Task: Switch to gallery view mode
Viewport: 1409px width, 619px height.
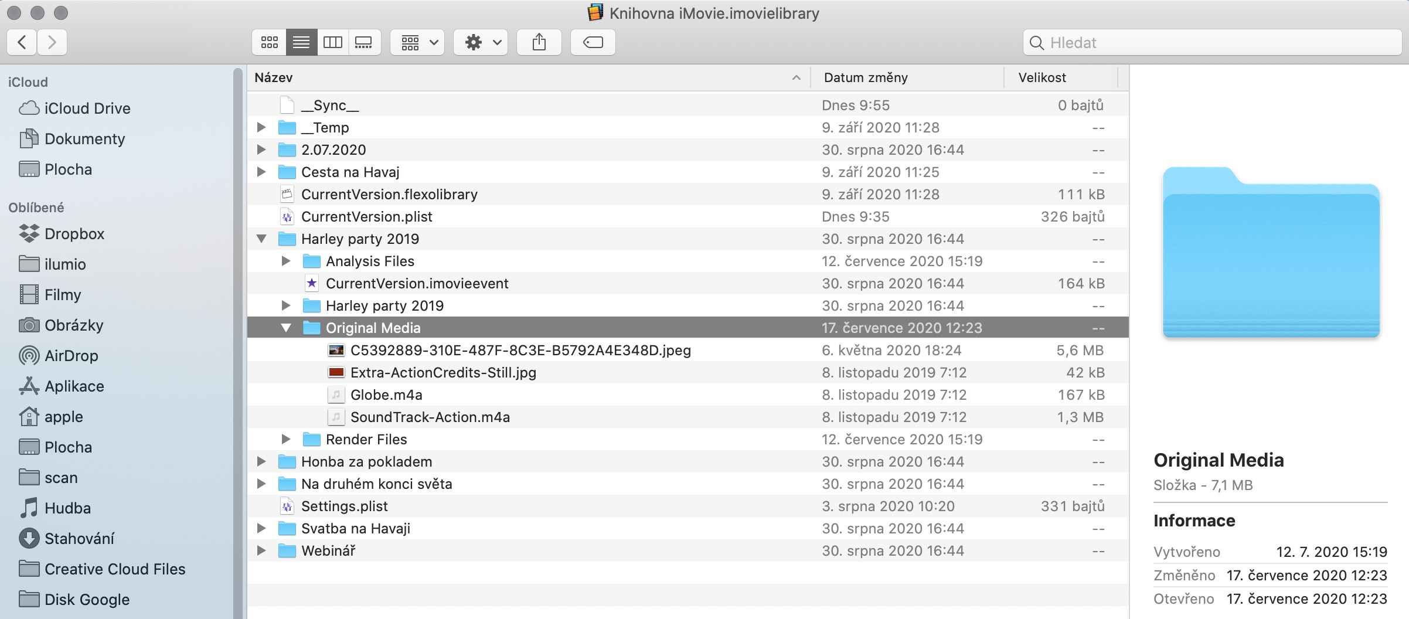Action: click(364, 42)
